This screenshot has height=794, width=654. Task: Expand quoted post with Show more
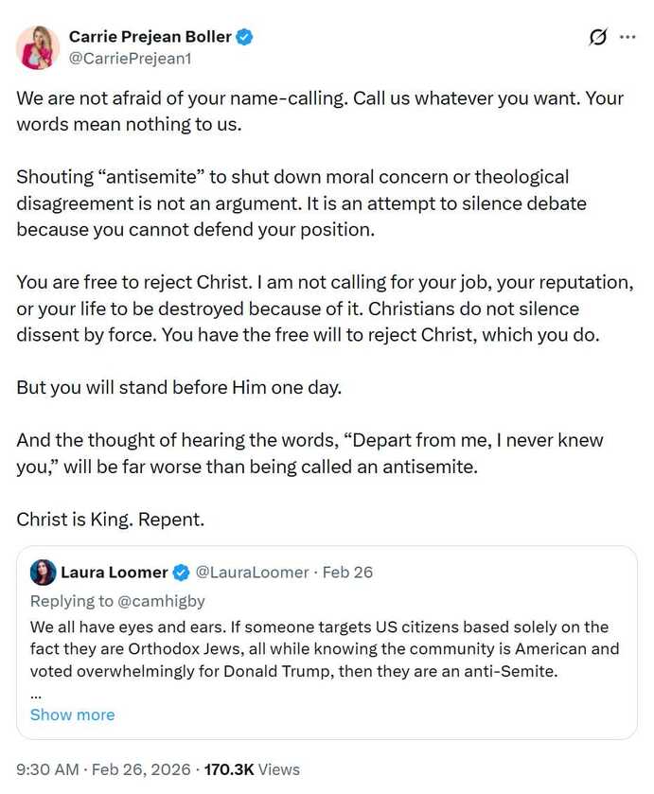click(x=72, y=715)
